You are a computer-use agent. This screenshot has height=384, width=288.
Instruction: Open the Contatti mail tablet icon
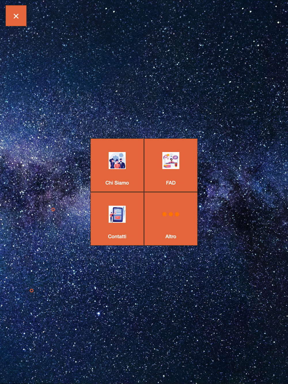117,214
